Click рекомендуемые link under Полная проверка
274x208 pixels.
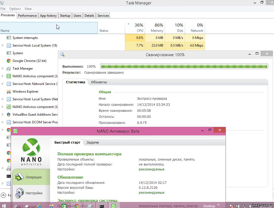point(151,169)
